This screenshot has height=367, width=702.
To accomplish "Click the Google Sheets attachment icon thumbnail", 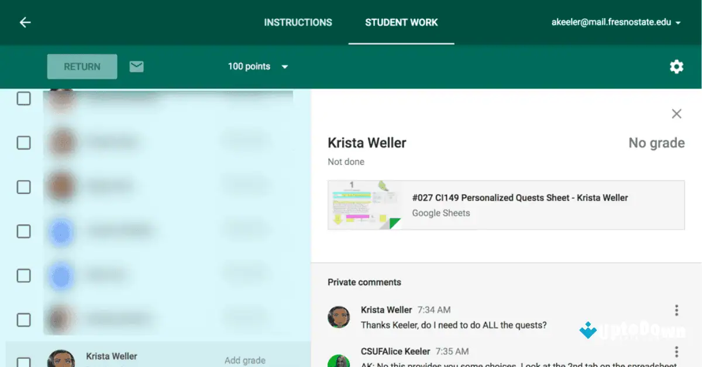I will click(364, 205).
